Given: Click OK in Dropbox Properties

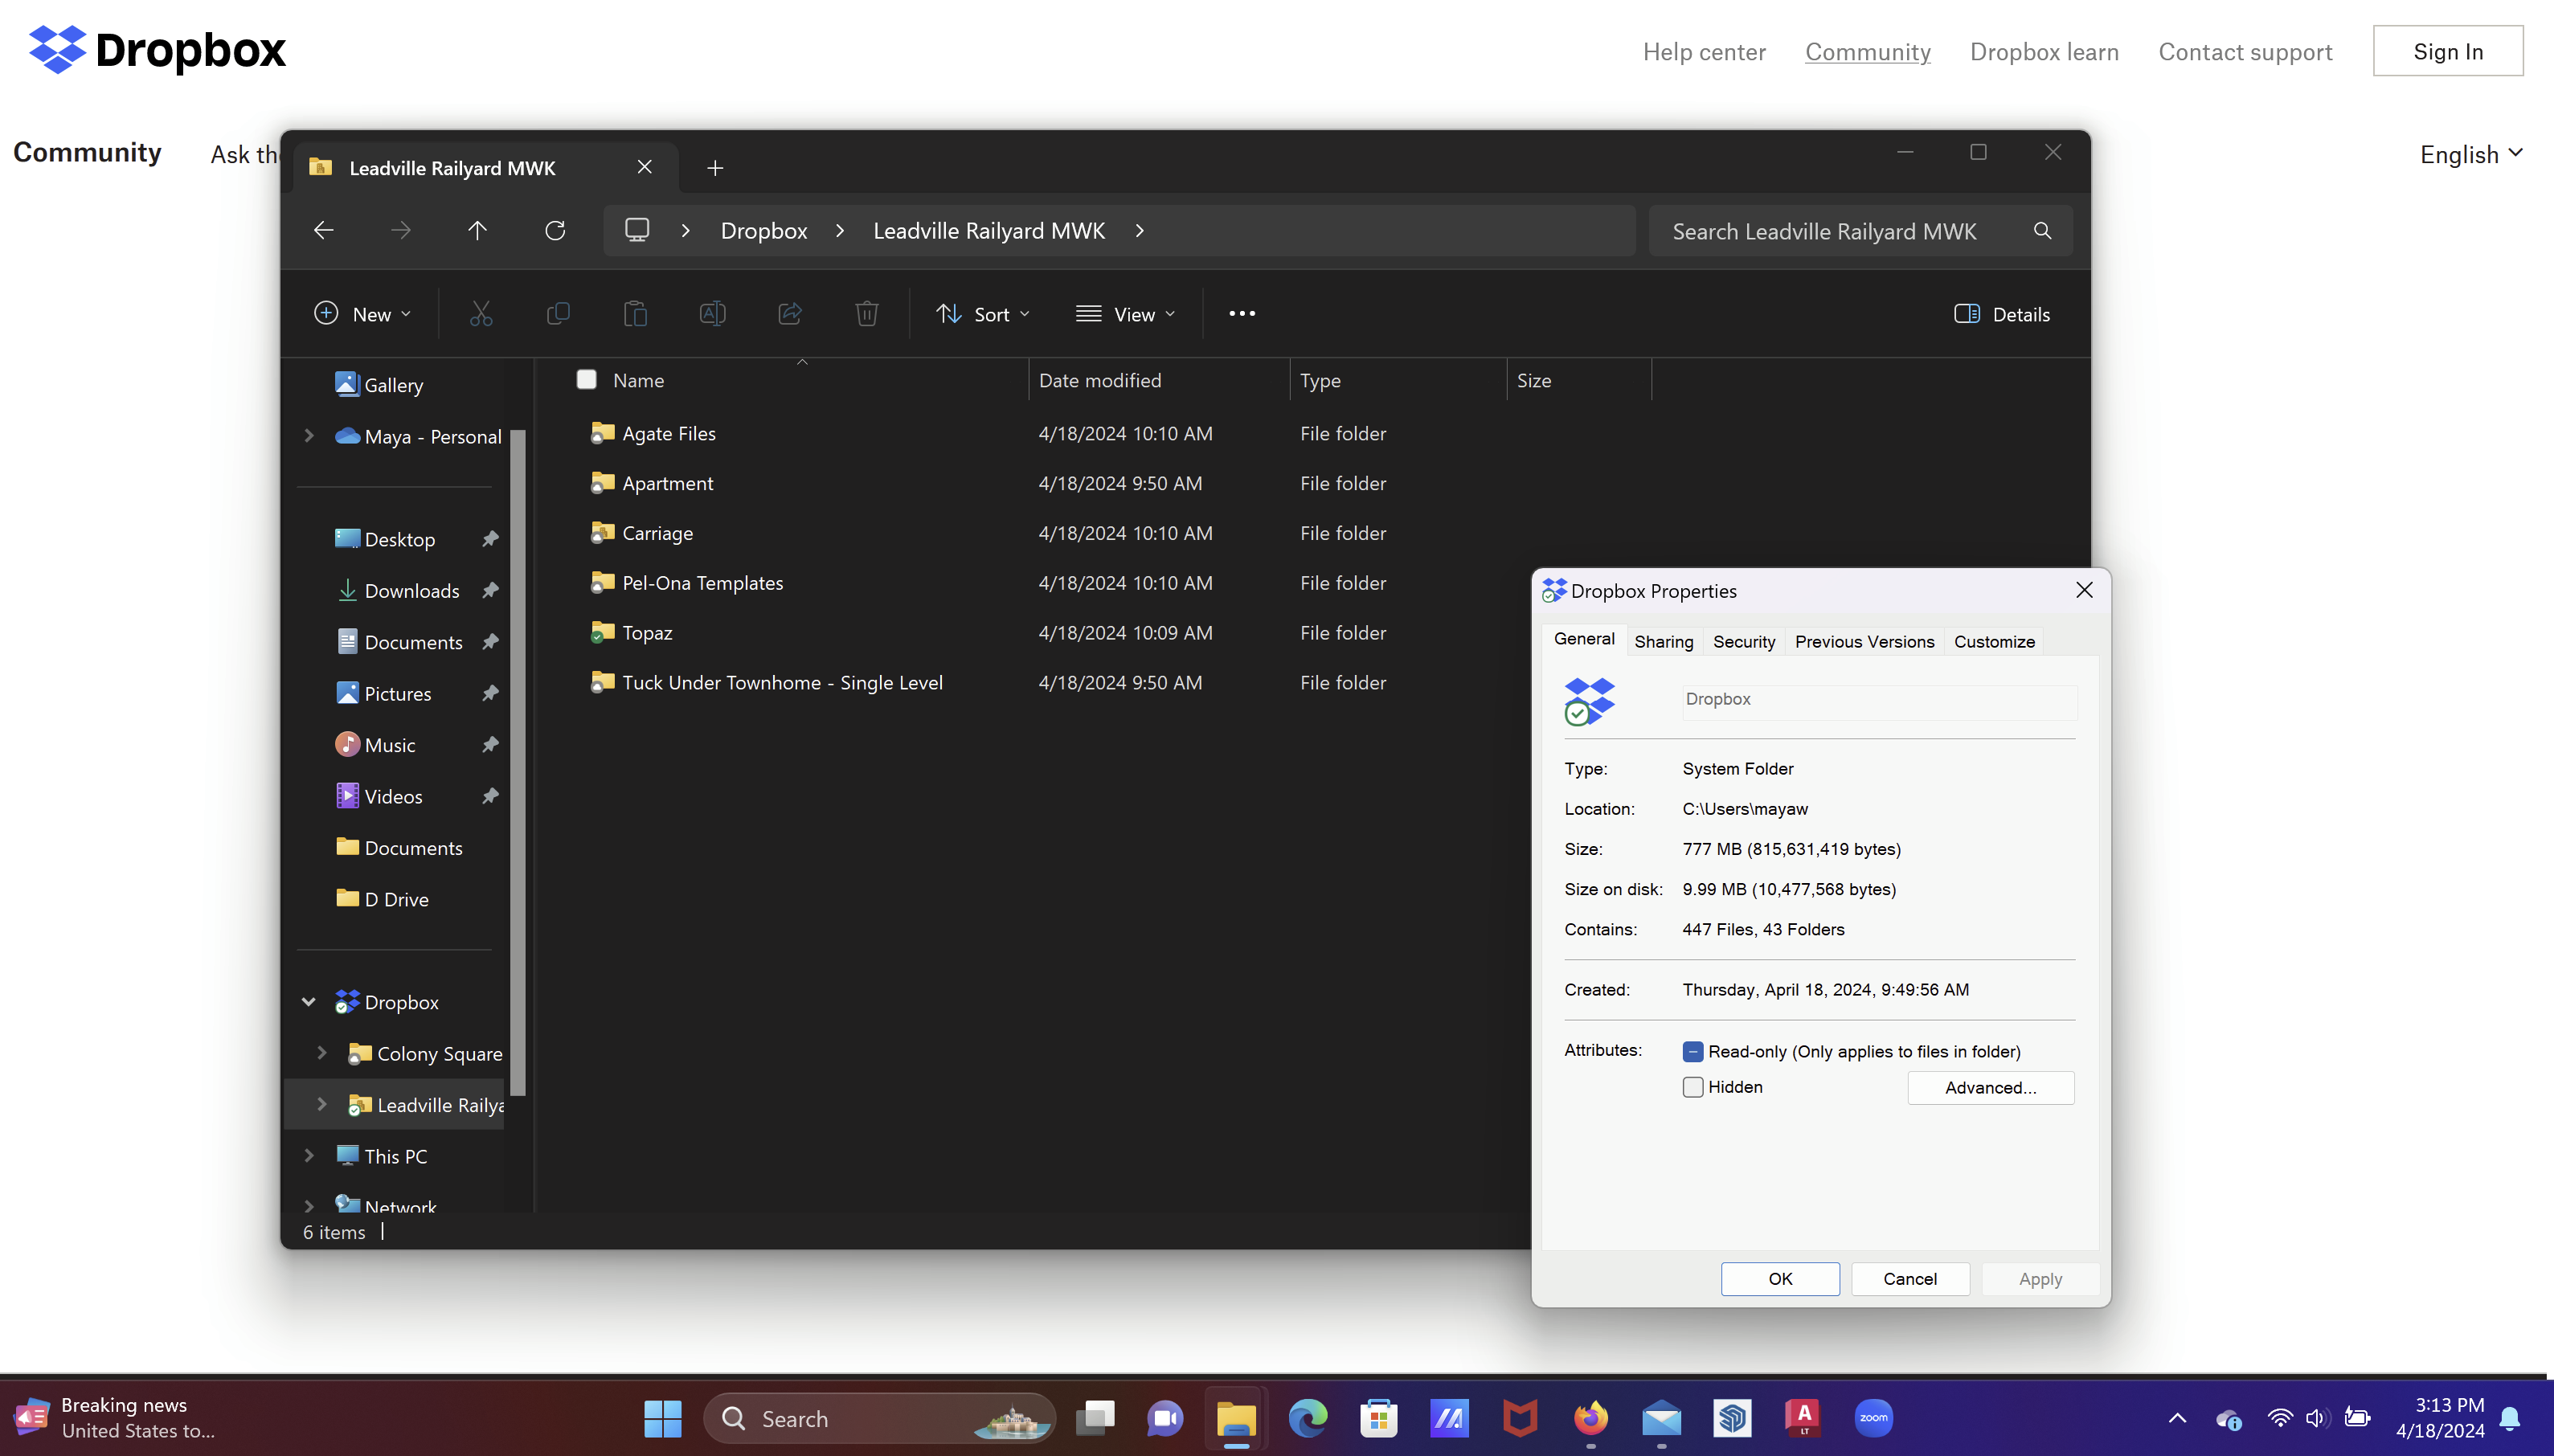Looking at the screenshot, I should [1780, 1279].
